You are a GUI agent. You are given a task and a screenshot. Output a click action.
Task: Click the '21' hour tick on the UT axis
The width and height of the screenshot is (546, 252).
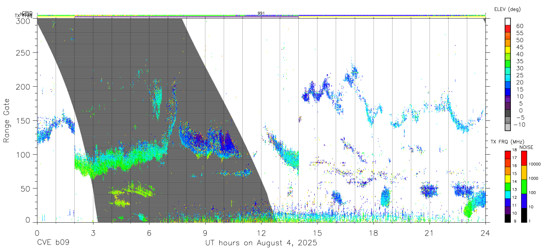pyautogui.click(x=429, y=232)
